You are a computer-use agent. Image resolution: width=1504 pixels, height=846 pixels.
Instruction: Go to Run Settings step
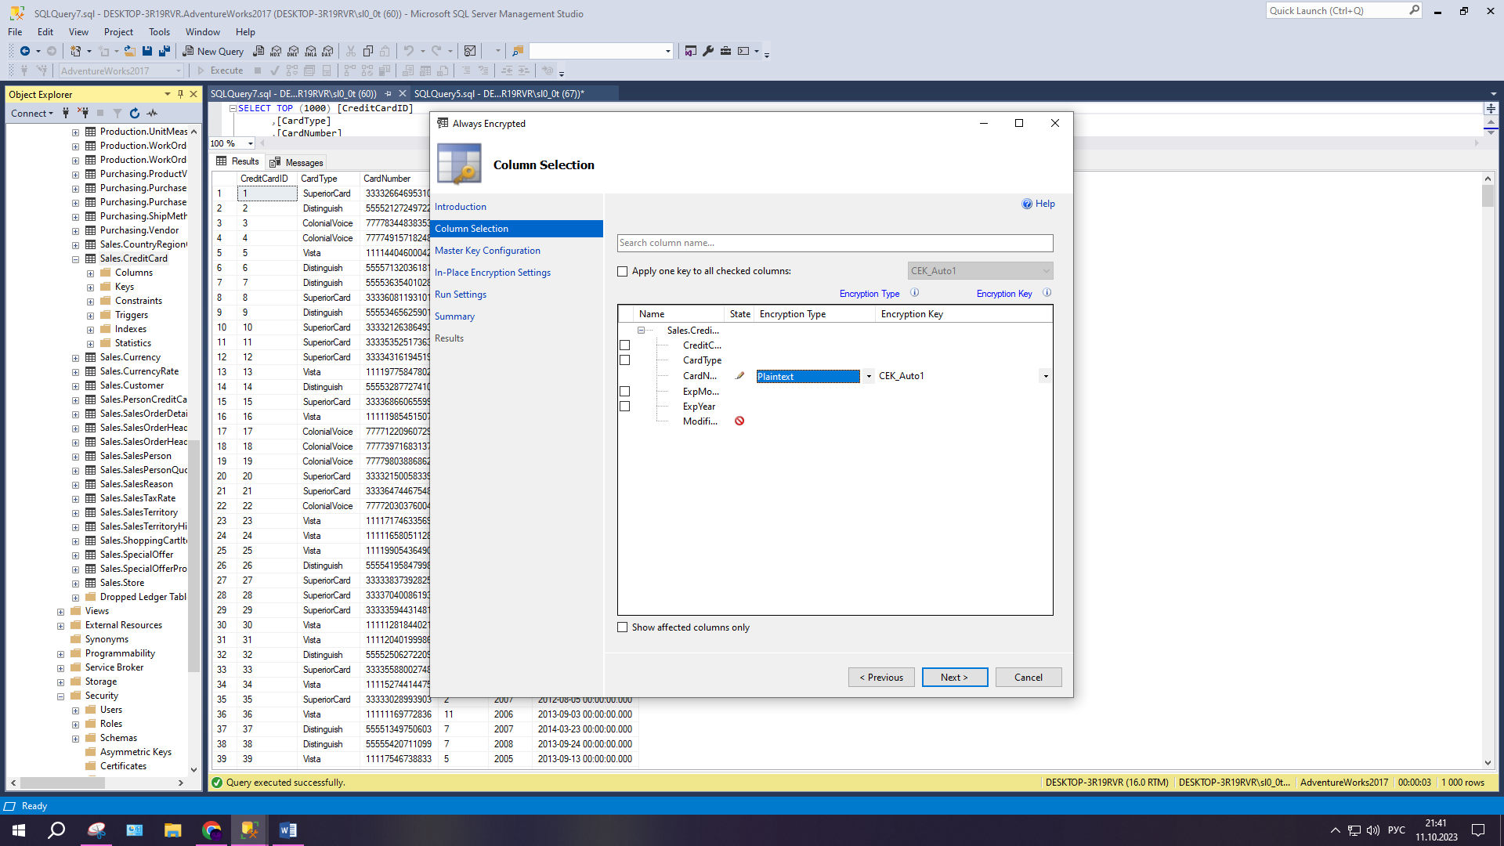click(461, 295)
